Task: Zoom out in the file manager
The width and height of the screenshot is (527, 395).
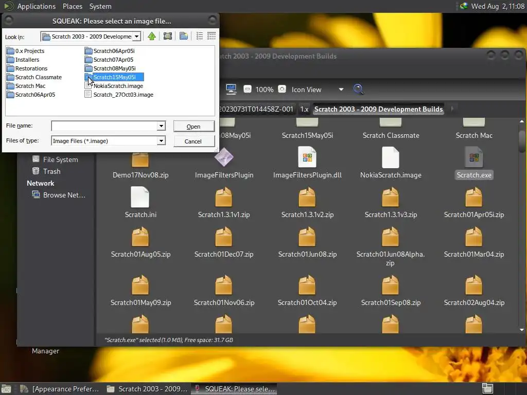Action: pyautogui.click(x=248, y=89)
